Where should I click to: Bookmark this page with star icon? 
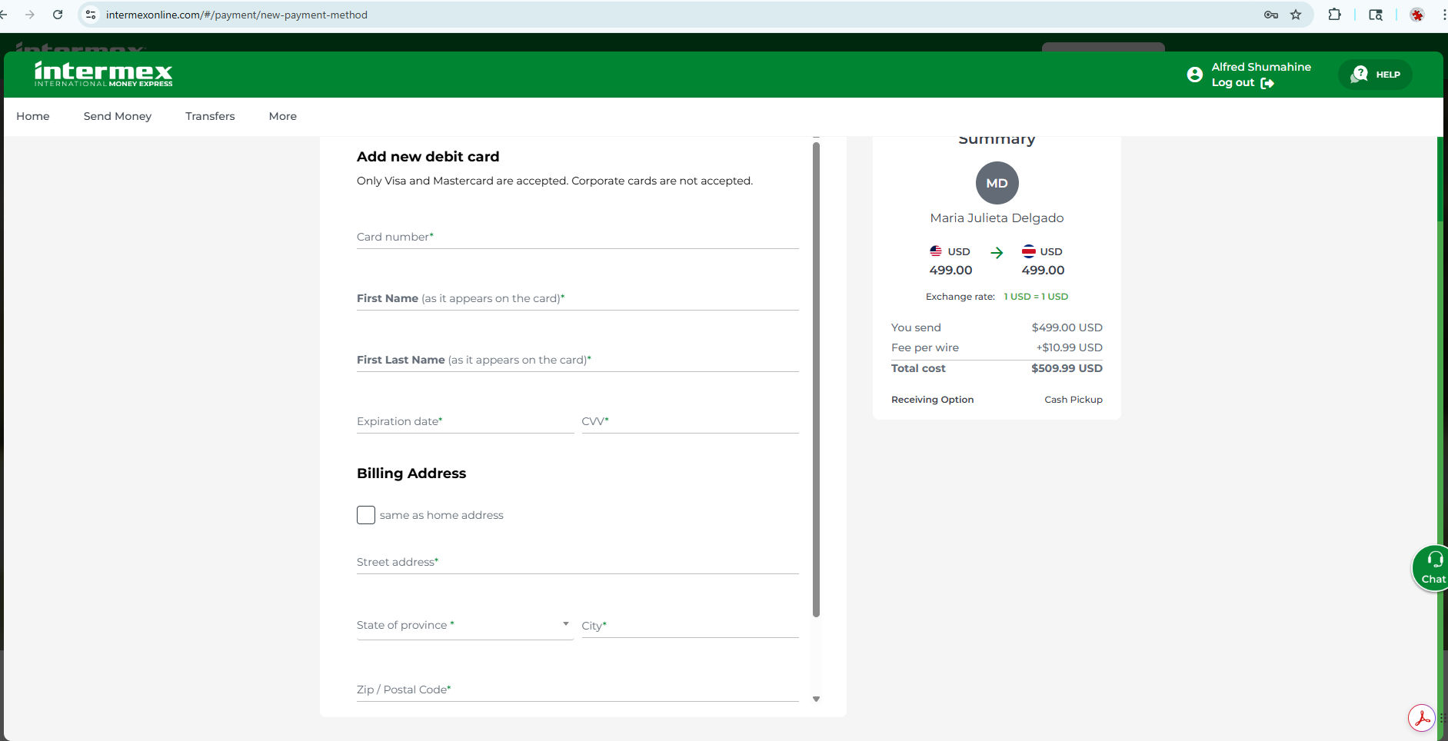click(1296, 15)
